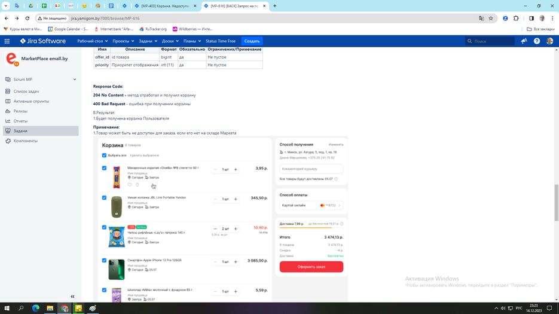Open the Chrome three-dot menu
Viewport: 559px width, 314px height.
click(x=552, y=18)
